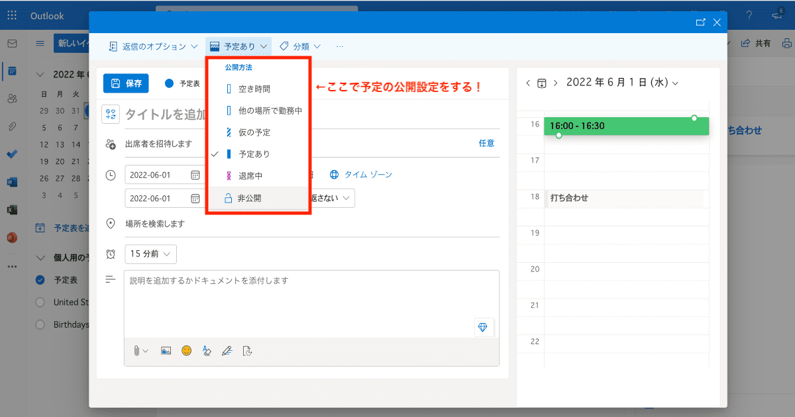The width and height of the screenshot is (795, 417).
Task: Open Word from the app sidebar
Action: pyautogui.click(x=11, y=181)
